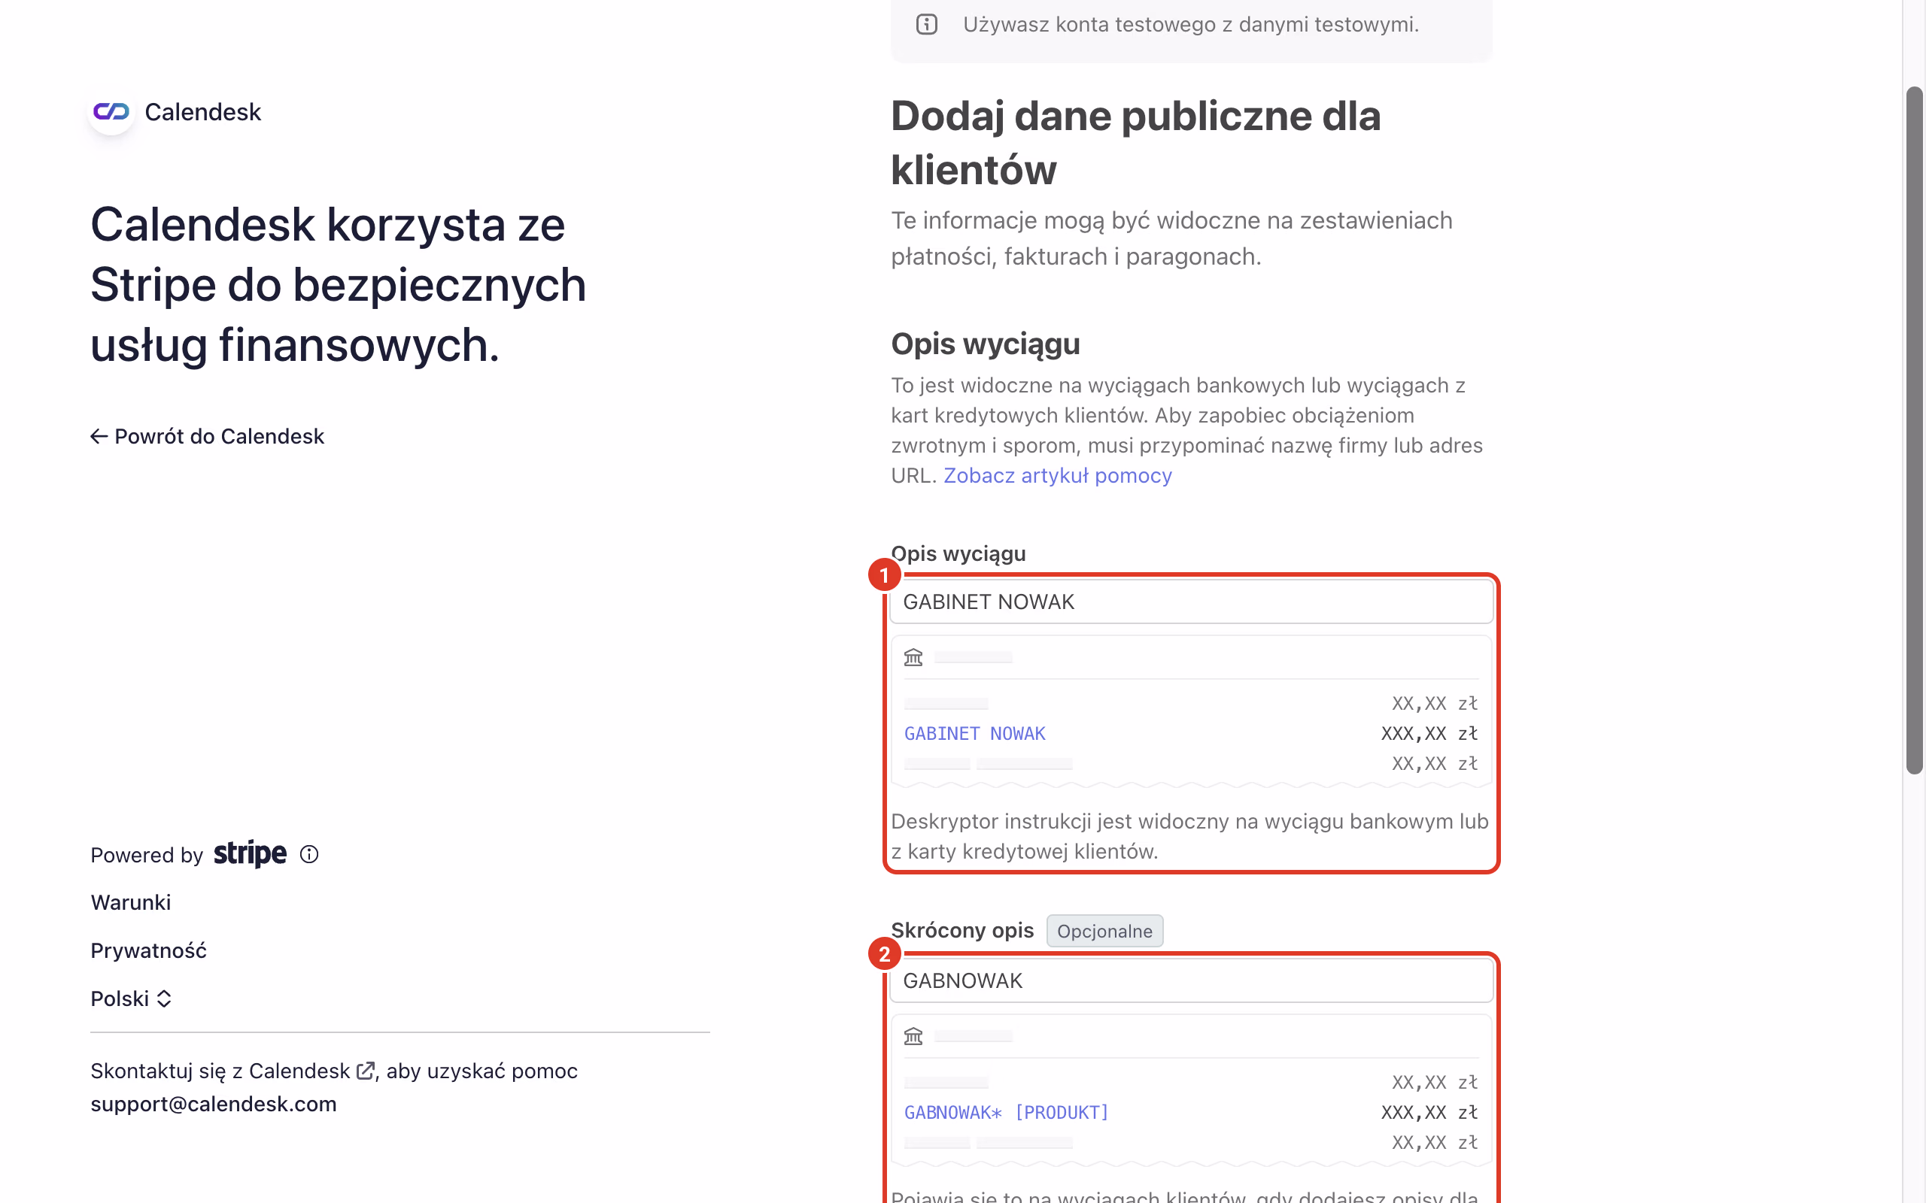
Task: Click the GABNOWAK* [PRODUKT] preview text
Action: (x=1007, y=1112)
